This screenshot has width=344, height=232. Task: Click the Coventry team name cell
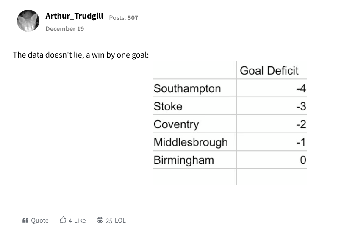click(x=176, y=124)
